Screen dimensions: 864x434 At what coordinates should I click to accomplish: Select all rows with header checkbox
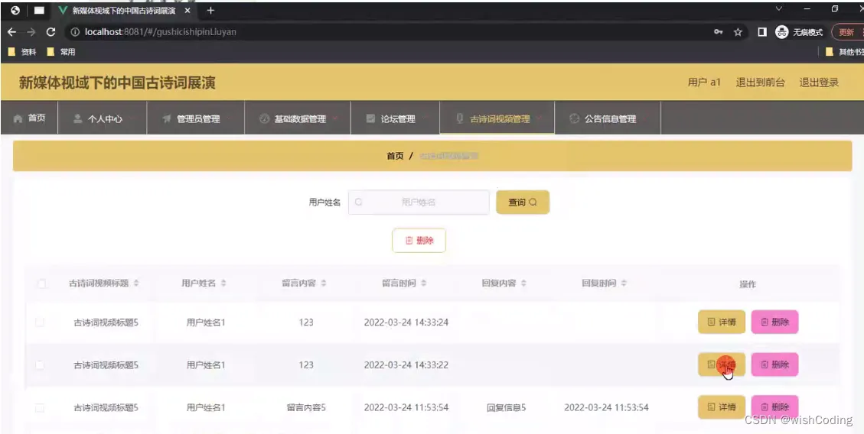[x=41, y=283]
